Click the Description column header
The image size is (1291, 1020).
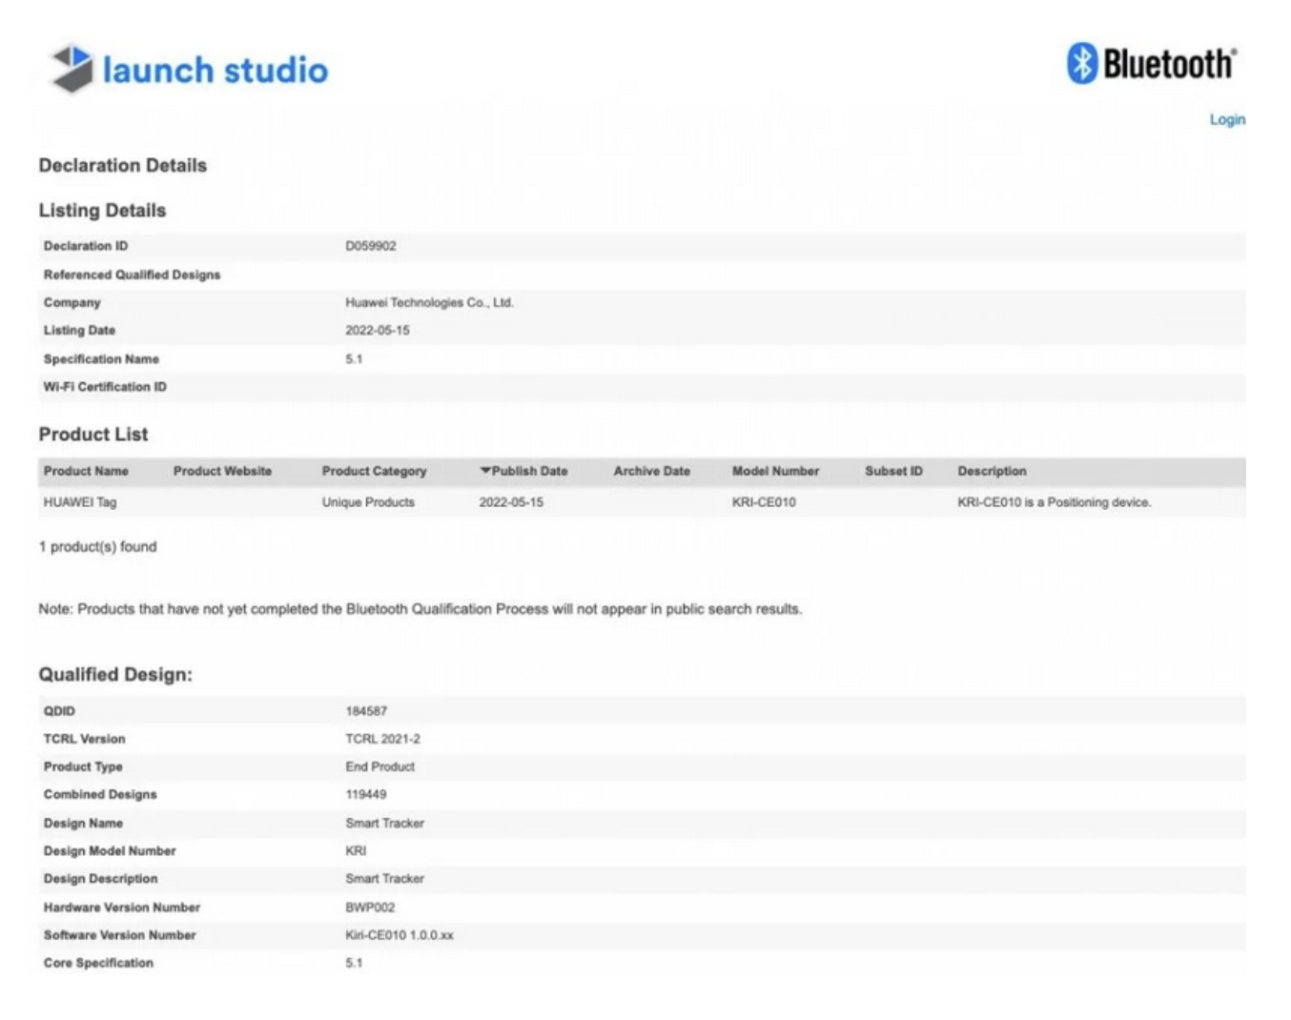pyautogui.click(x=992, y=471)
